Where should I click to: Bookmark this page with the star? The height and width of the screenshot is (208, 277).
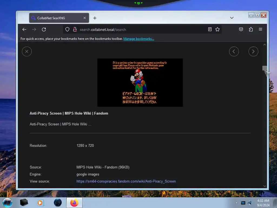click(217, 29)
